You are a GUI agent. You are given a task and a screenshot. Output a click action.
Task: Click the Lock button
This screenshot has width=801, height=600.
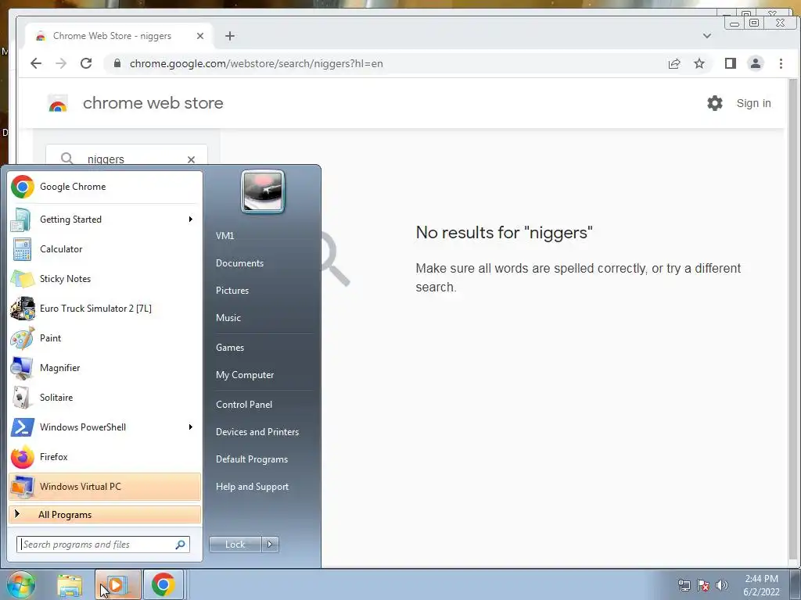coord(235,545)
